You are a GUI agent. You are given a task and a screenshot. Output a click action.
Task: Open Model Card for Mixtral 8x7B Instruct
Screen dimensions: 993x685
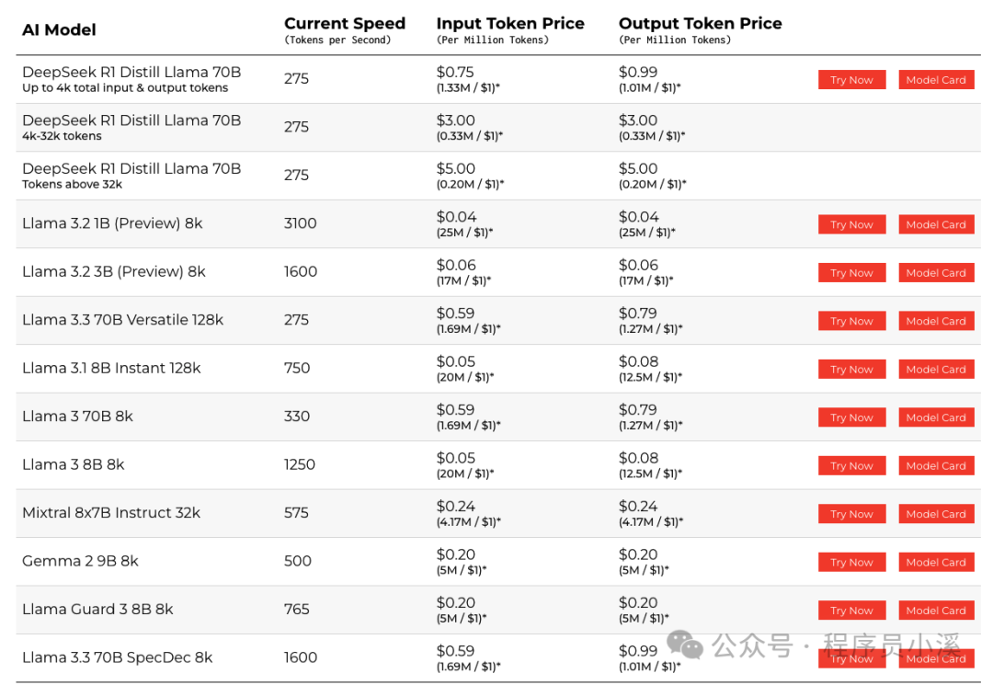tap(936, 514)
